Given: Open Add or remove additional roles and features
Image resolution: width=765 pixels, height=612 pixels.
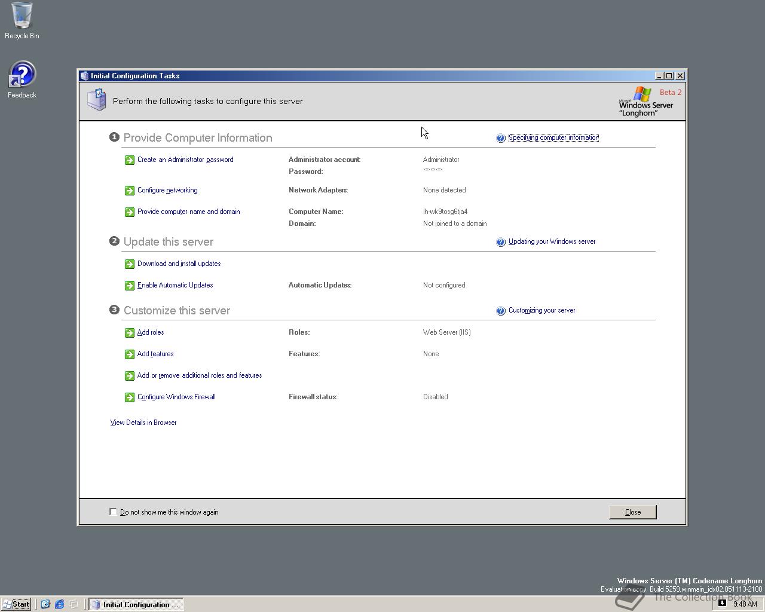Looking at the screenshot, I should 200,375.
